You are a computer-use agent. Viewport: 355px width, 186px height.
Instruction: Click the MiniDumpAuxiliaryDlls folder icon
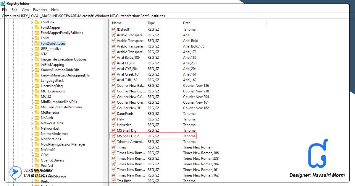(37, 102)
